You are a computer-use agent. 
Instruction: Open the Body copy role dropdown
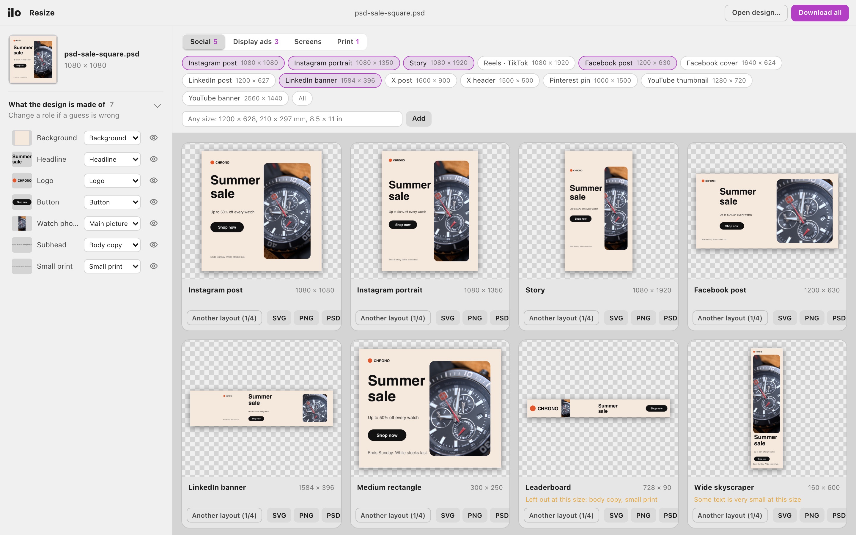click(x=112, y=245)
